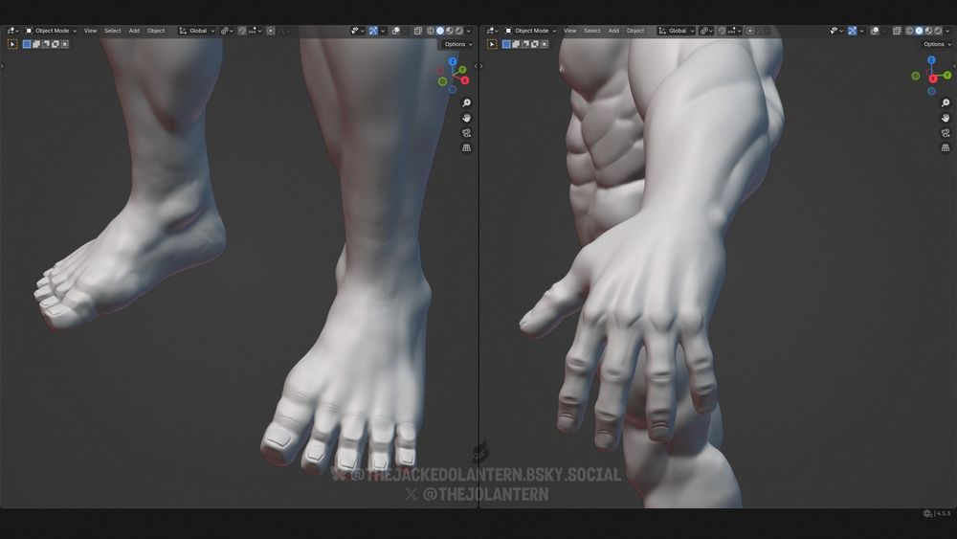The image size is (957, 539).
Task: Toggle camera view icon in right viewport
Action: [946, 133]
